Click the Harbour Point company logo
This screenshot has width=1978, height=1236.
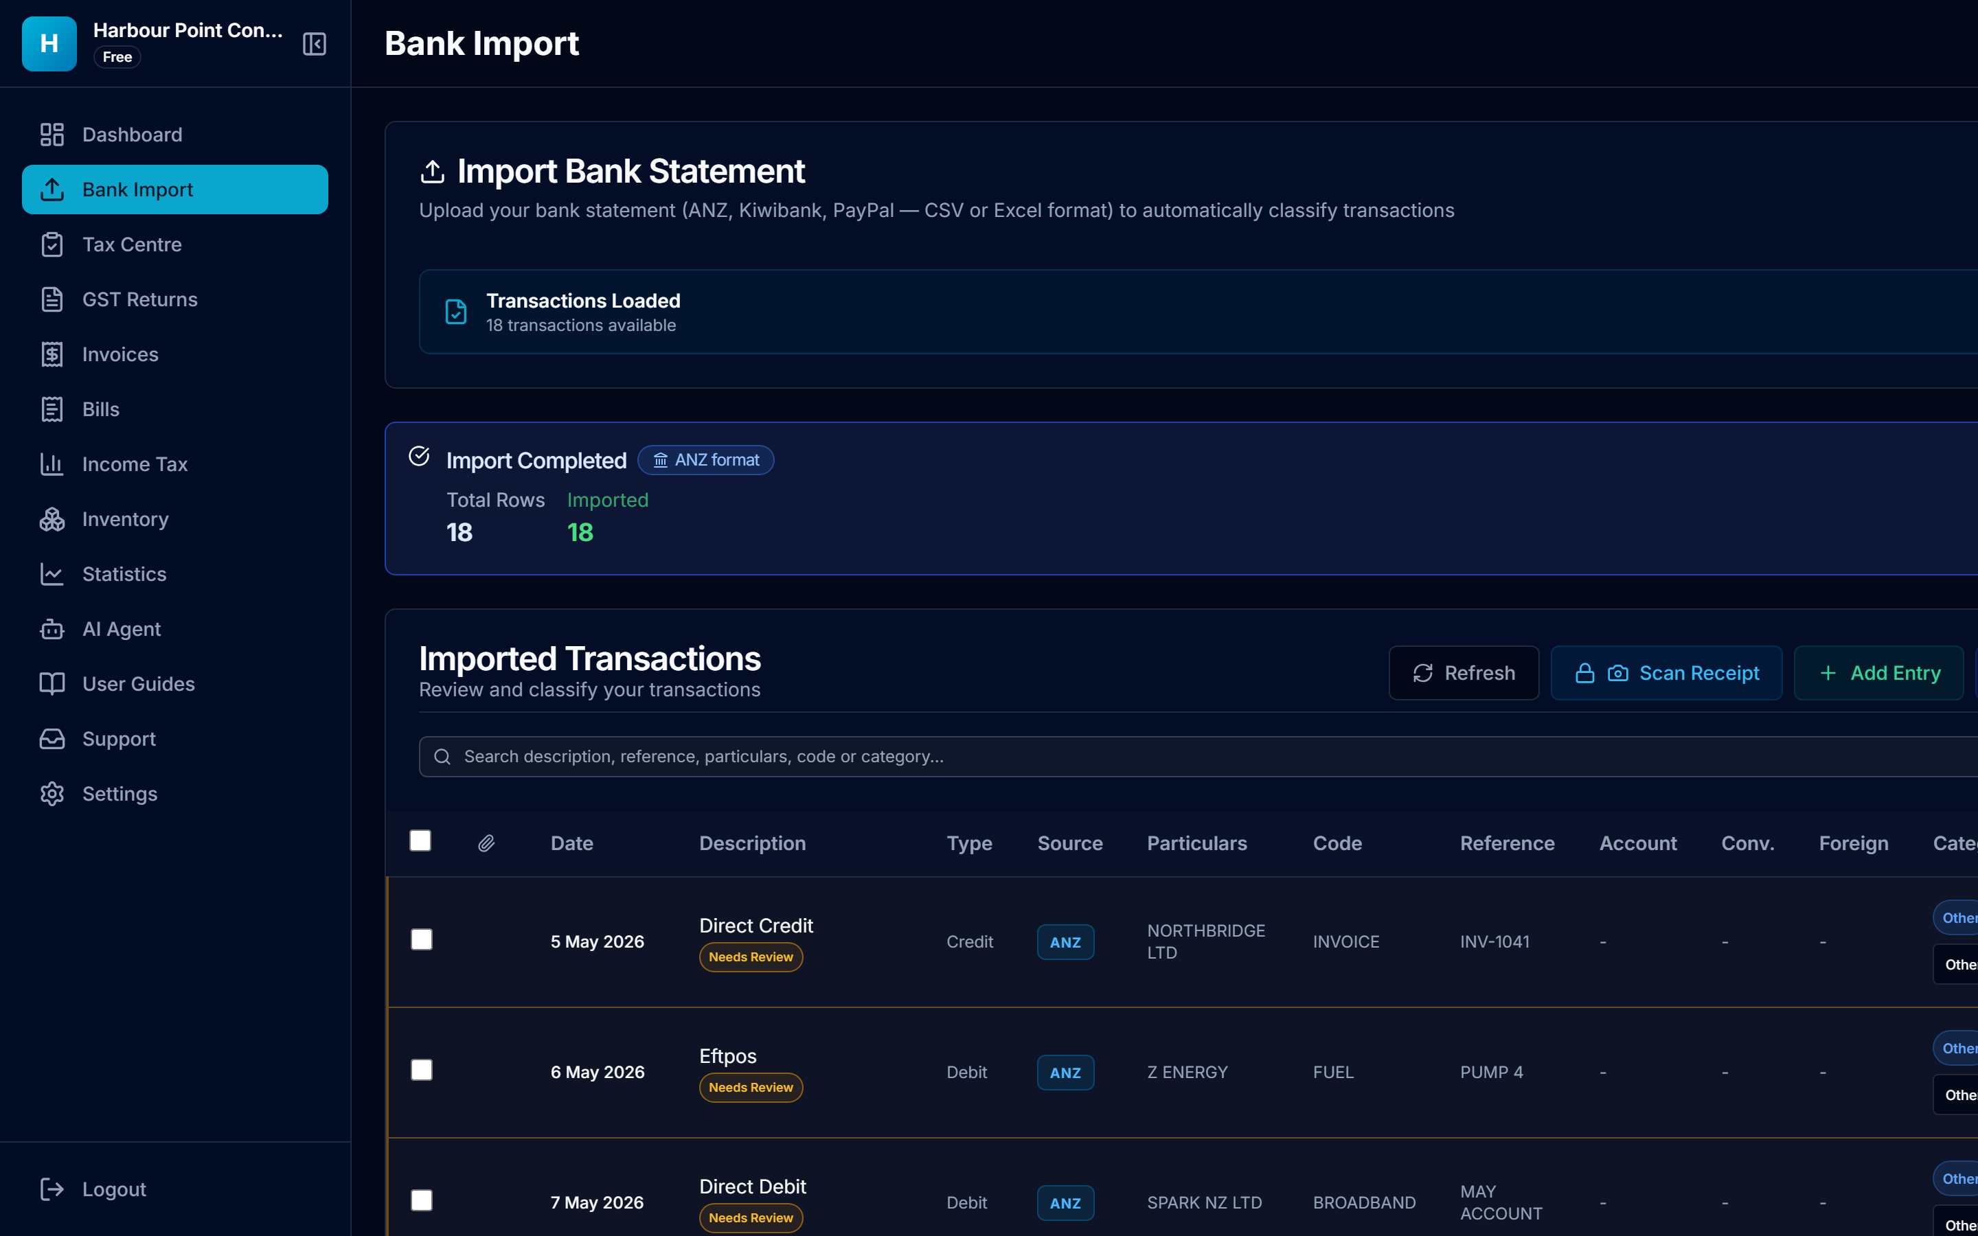coord(49,43)
